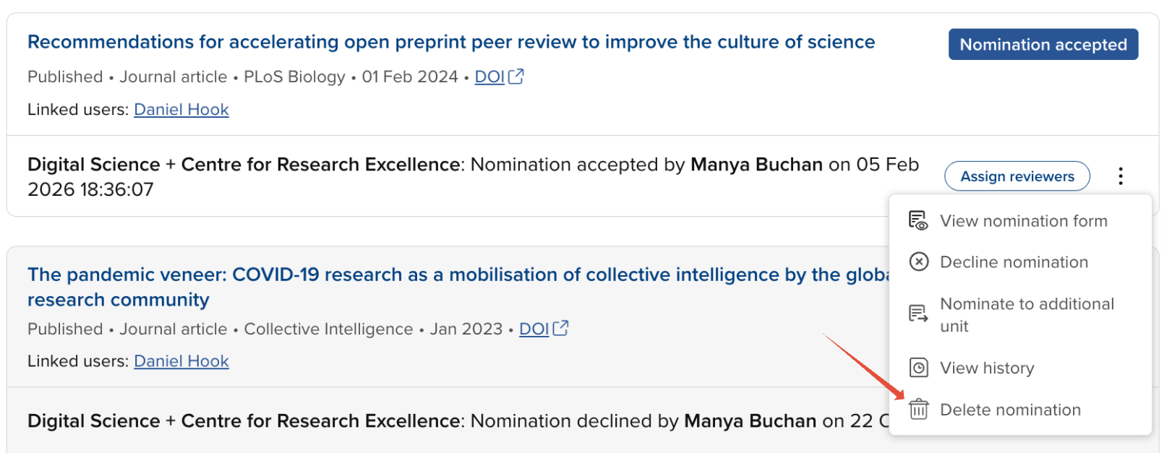1172x453 pixels.
Task: Click external-link icon beside Collective Intelligence DOI
Action: (x=561, y=329)
